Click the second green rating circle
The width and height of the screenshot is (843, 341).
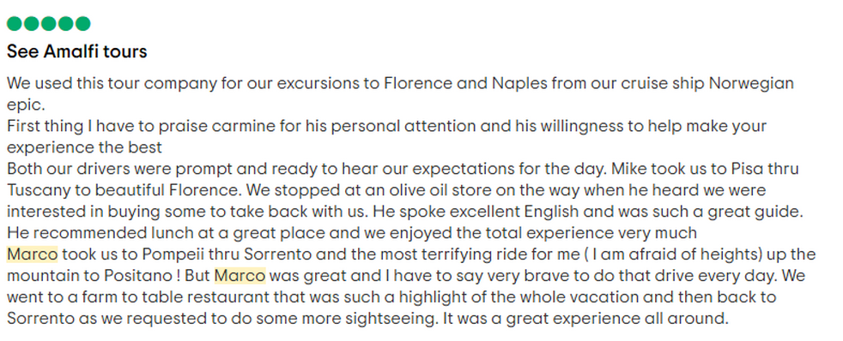pos(32,24)
